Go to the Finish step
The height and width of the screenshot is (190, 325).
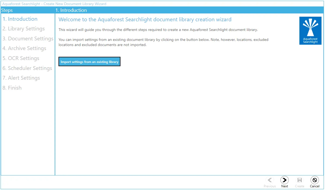(12, 88)
